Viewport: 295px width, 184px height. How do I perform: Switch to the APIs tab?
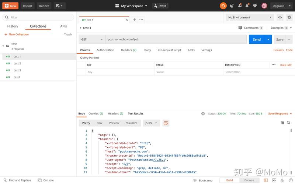(x=63, y=26)
